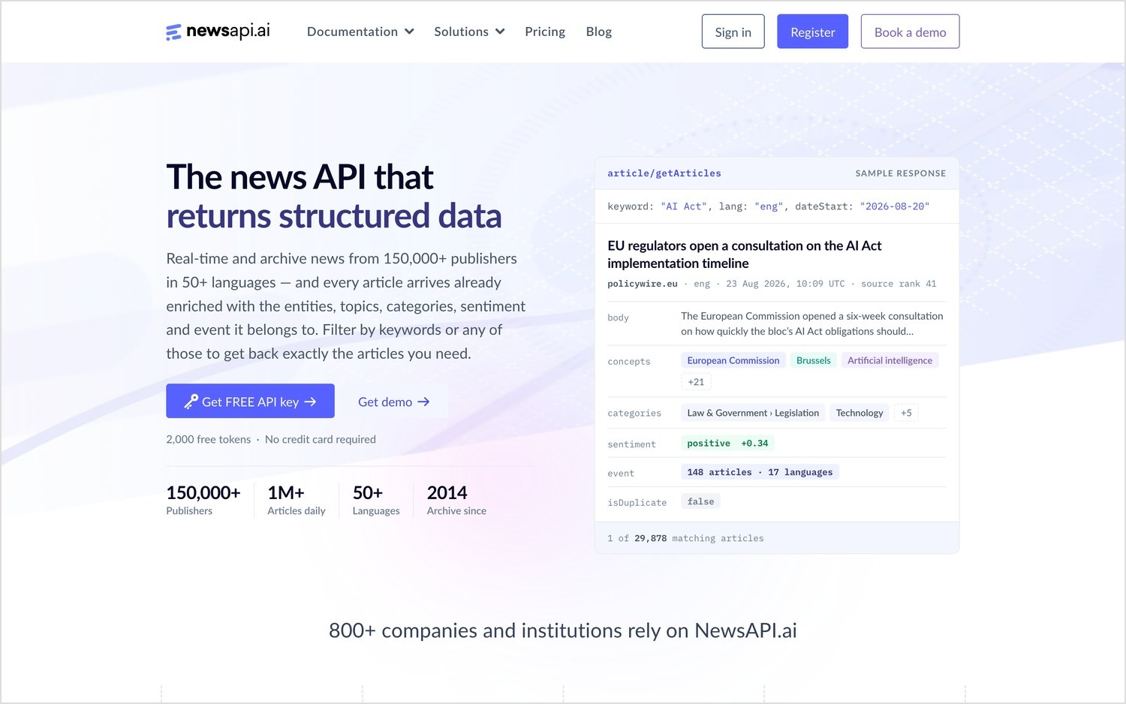Click the EU regulators article headline
Image resolution: width=1126 pixels, height=704 pixels.
tap(744, 254)
